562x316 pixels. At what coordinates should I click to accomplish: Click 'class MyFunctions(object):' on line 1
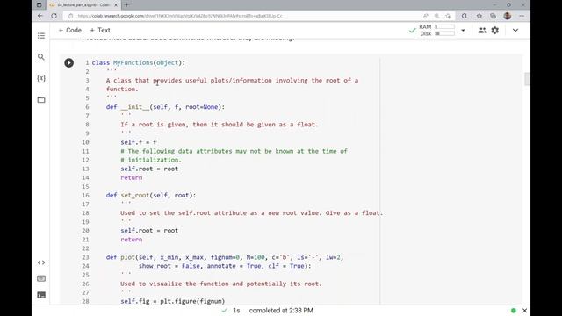(139, 62)
